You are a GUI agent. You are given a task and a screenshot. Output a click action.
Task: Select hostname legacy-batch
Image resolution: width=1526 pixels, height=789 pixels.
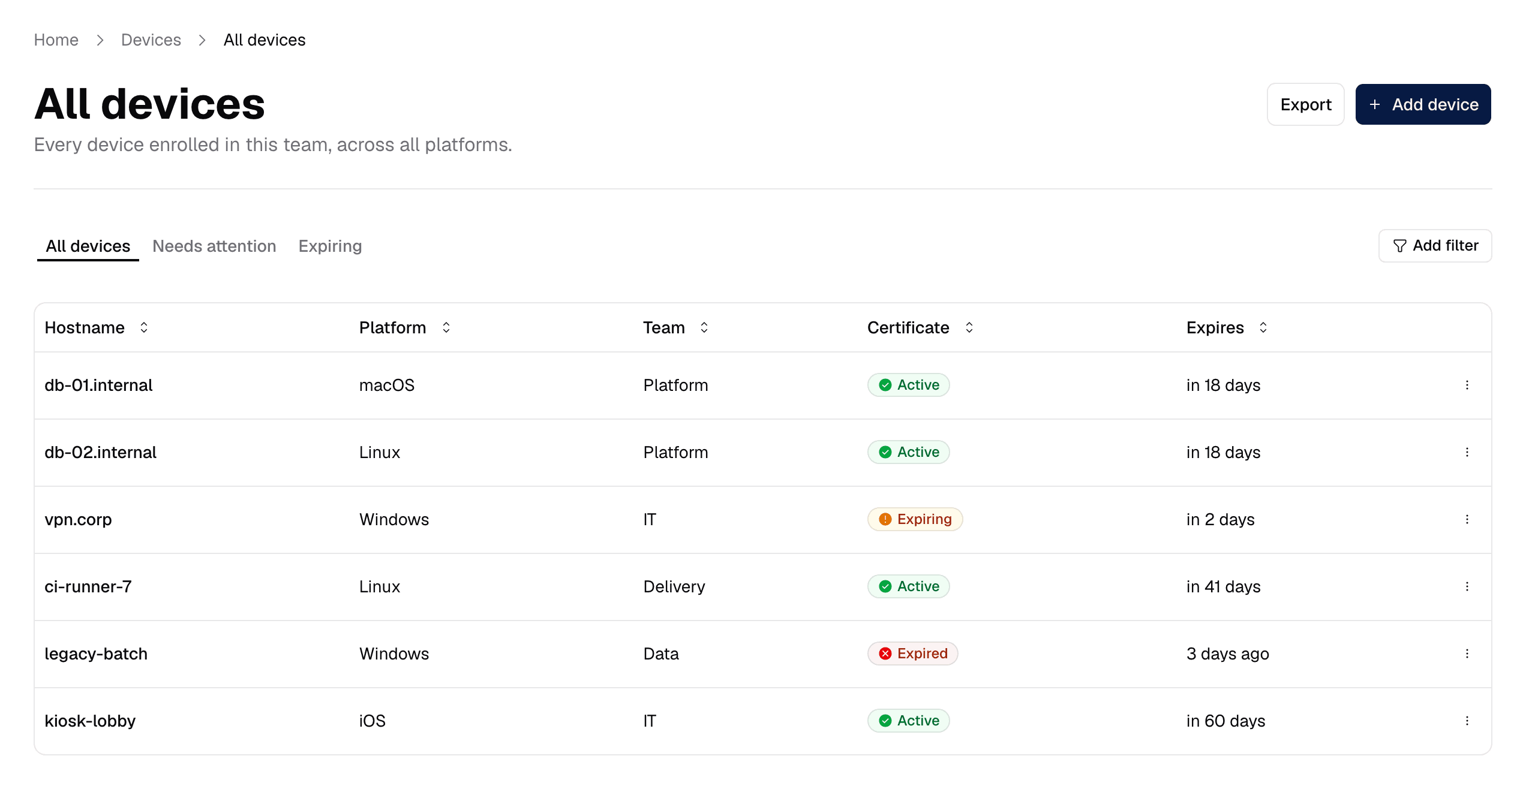pyautogui.click(x=96, y=654)
